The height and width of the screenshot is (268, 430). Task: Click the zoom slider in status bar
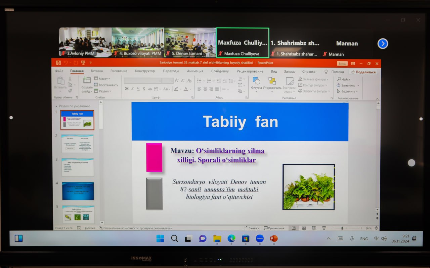[342, 228]
